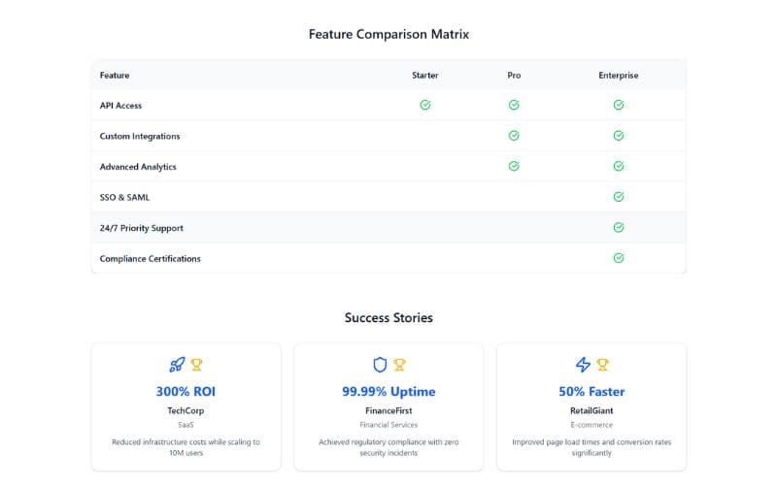Click the 24/7 Priority Support row label
The width and height of the screenshot is (777, 485).
coord(142,228)
